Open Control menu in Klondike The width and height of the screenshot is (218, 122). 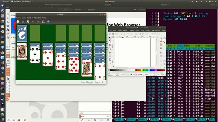pyautogui.click(x=30, y=18)
